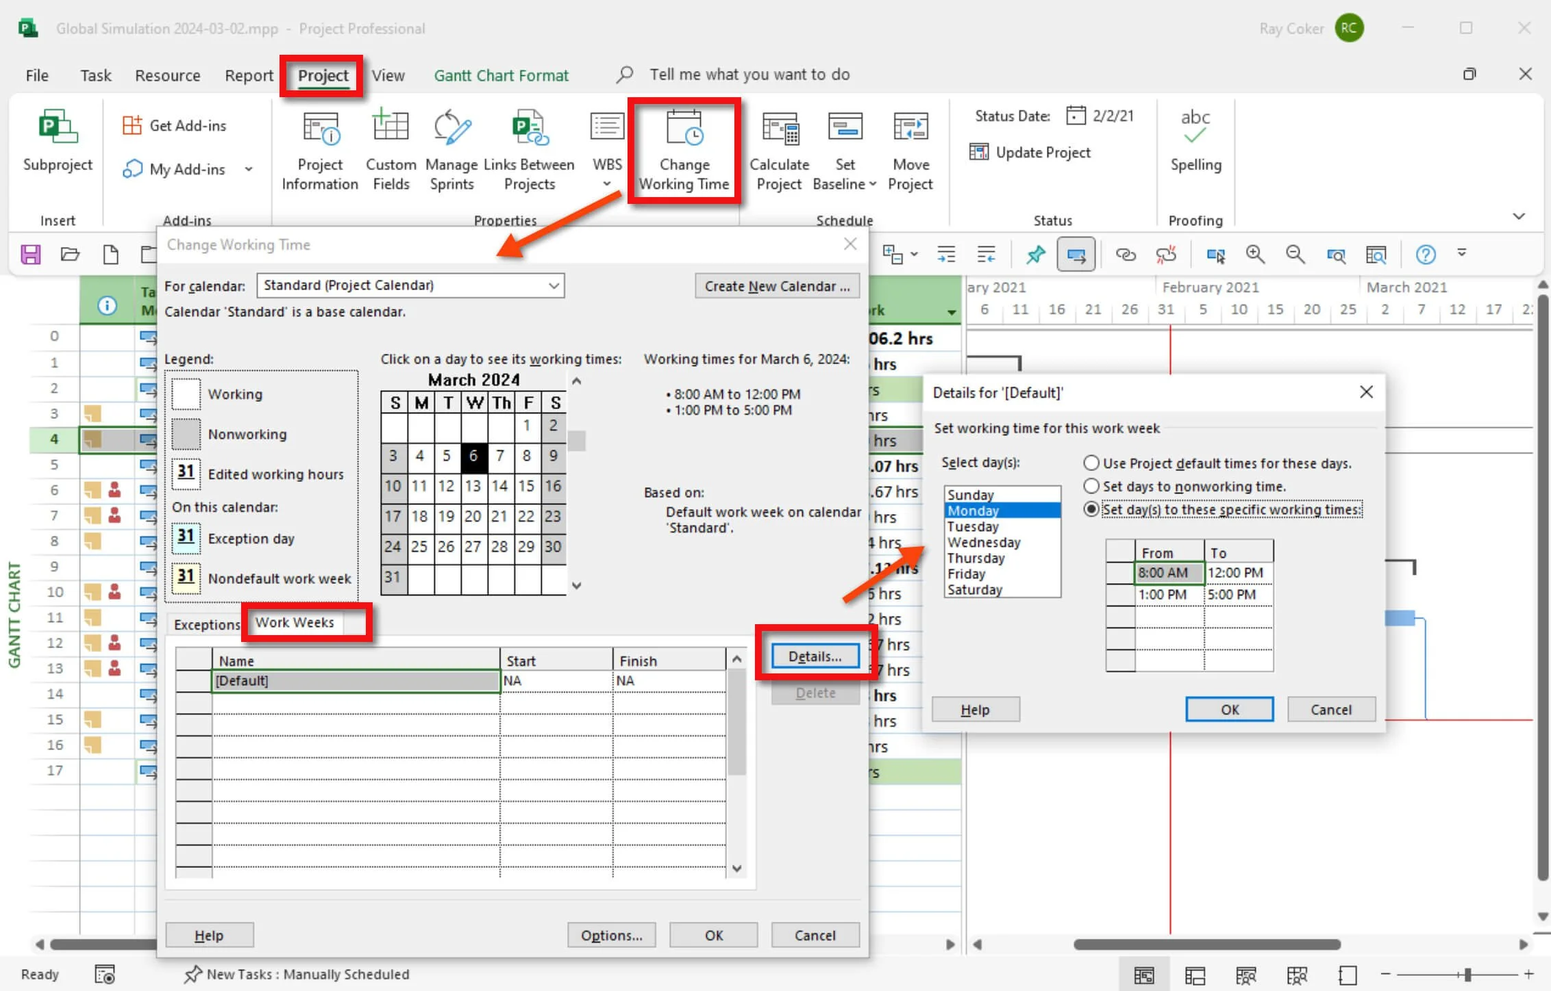Click Cancel in Change Working Time dialog
The image size is (1551, 991).
click(x=815, y=935)
